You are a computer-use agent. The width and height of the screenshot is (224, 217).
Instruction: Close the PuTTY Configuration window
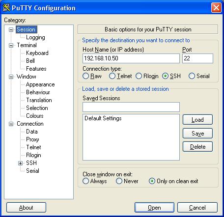[216, 8]
